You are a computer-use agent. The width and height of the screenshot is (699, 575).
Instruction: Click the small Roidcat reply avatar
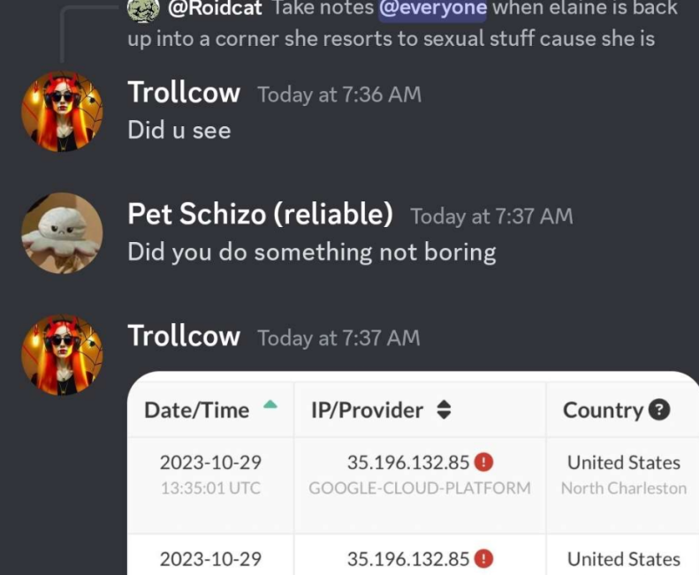143,10
